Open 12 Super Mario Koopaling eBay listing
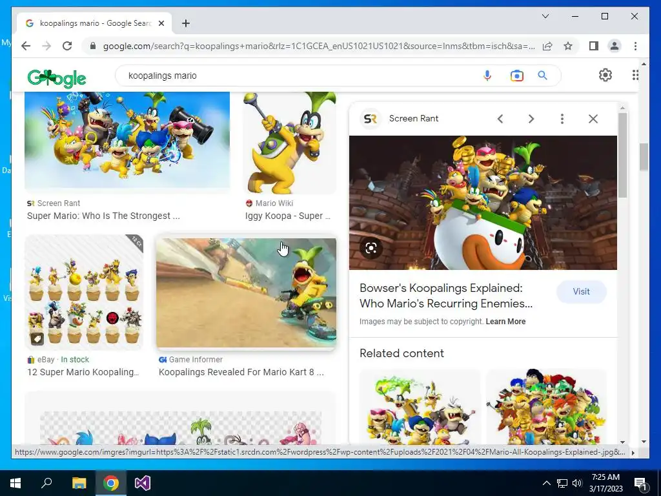Screen dimensions: 661x496 (83, 372)
